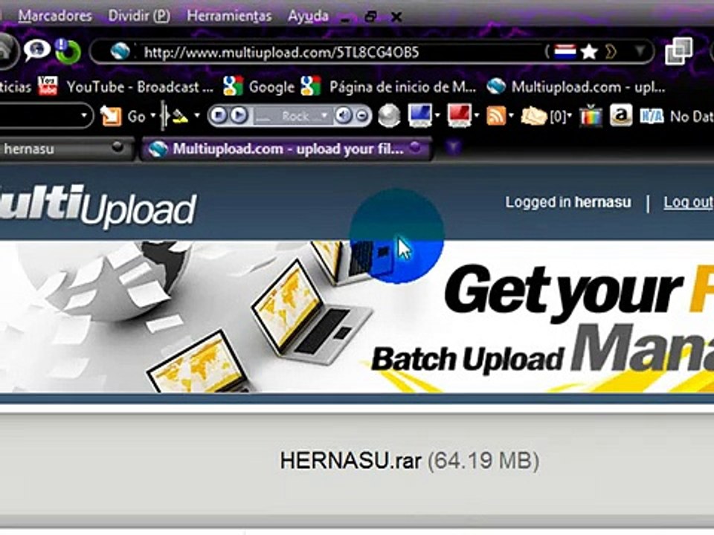Screen dimensions: 714x535
Task: Expand the highlighter tool dropdown arrow
Action: [197, 115]
